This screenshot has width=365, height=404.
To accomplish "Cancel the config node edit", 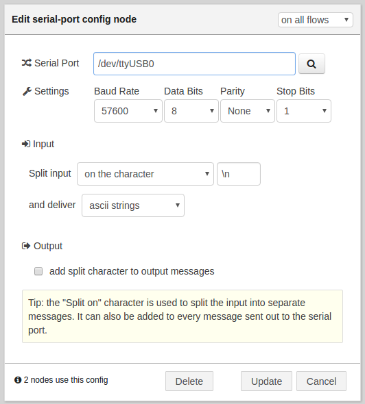I will coord(321,381).
